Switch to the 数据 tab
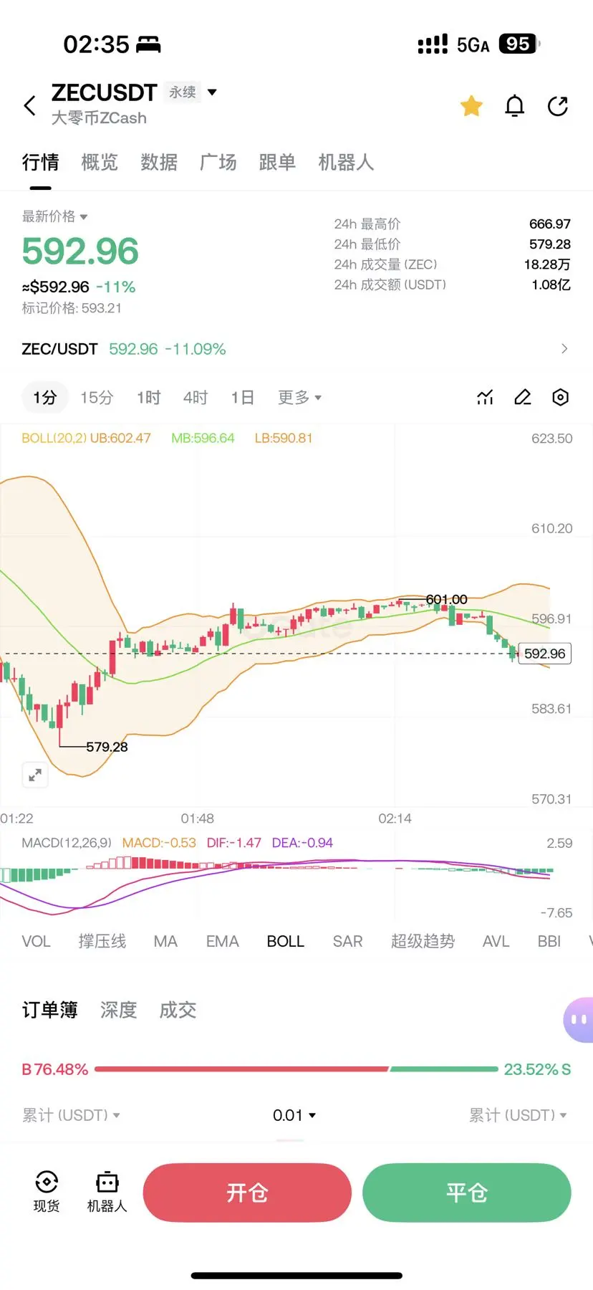 coord(159,163)
